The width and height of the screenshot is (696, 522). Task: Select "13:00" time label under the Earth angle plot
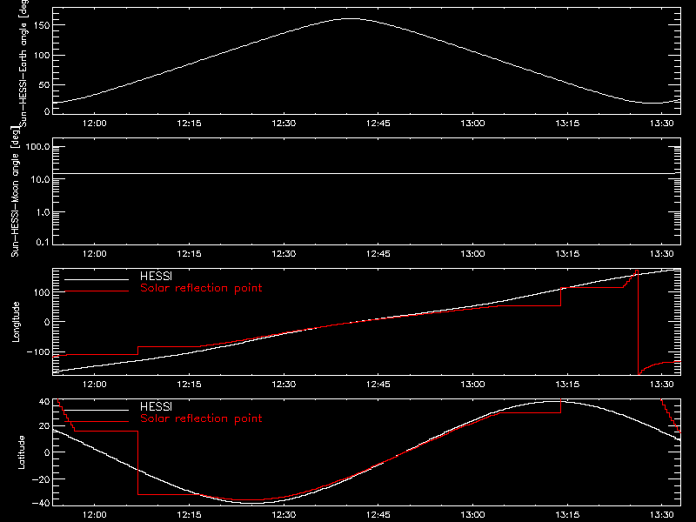tap(472, 124)
